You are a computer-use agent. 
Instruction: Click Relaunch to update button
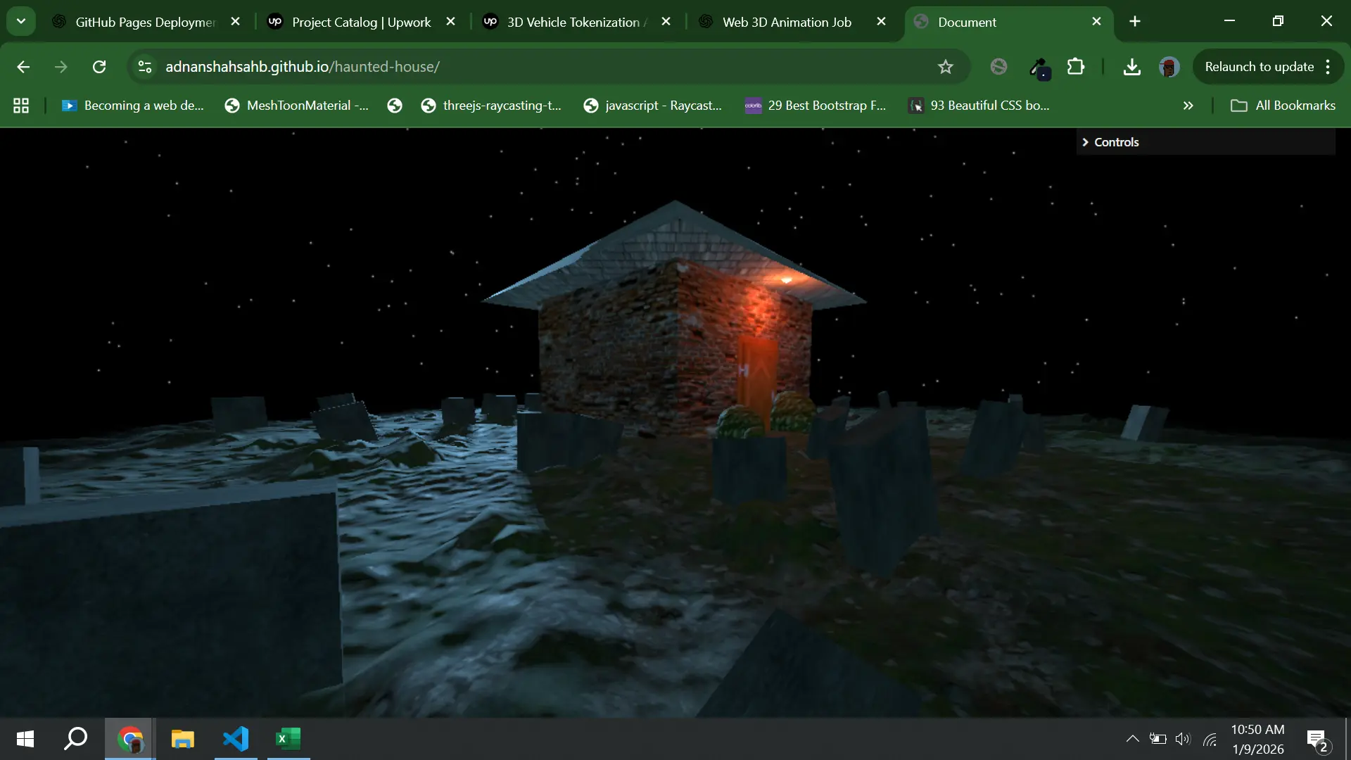[x=1259, y=67]
